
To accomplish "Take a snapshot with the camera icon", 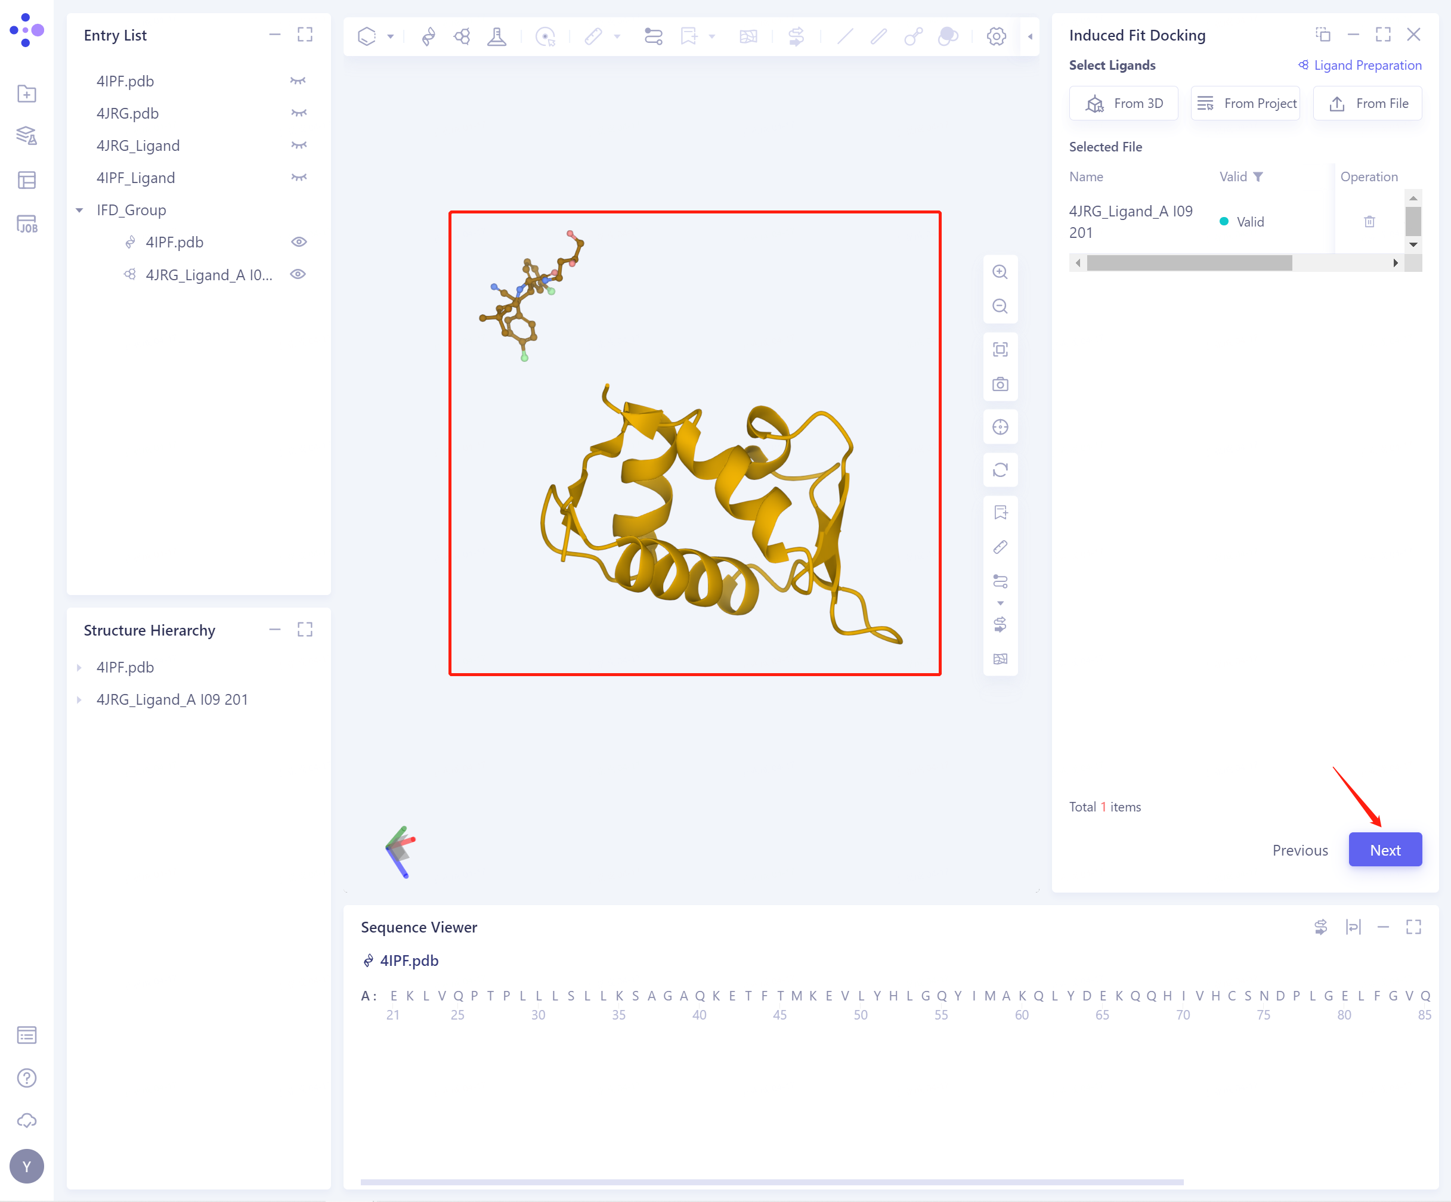I will coord(1001,384).
